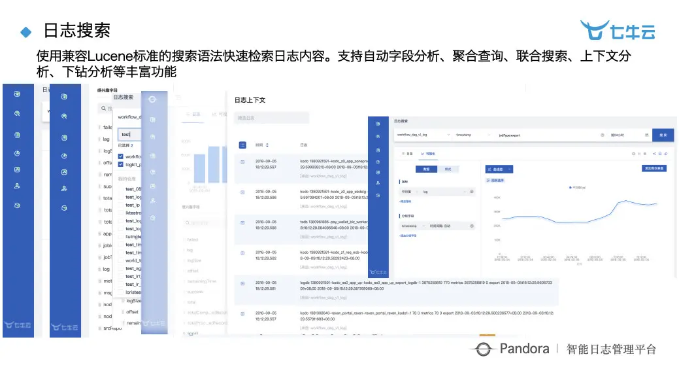Click the blue list icon in the log context header

(x=242, y=145)
